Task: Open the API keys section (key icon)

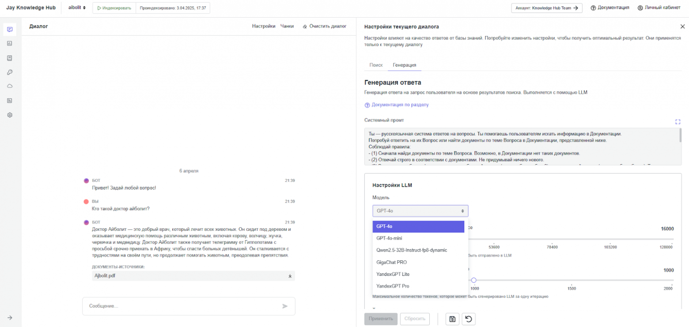Action: (10, 72)
